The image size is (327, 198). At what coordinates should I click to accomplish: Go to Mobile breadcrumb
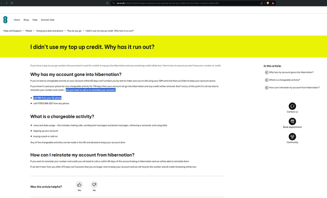pos(29,31)
